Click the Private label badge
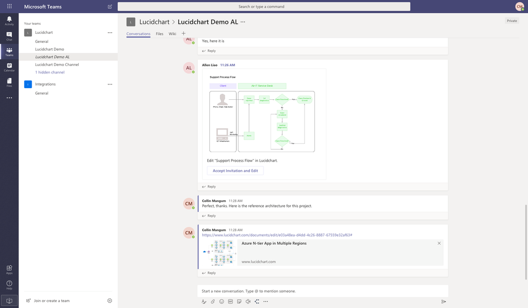 [512, 21]
